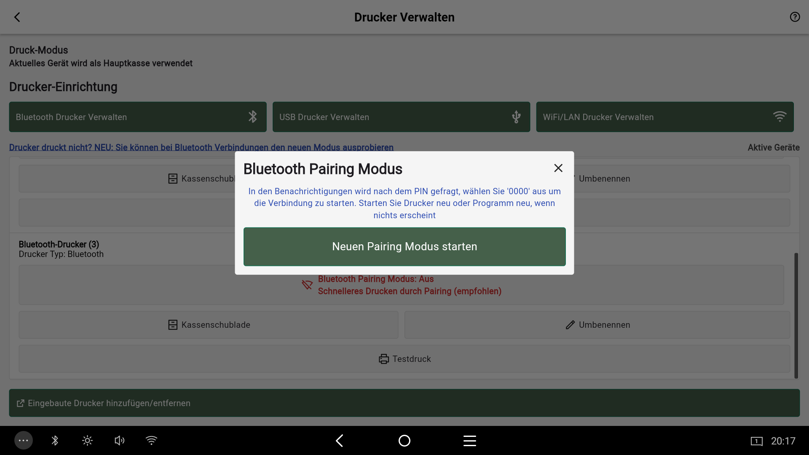Tap the volume speaker icon

[119, 441]
